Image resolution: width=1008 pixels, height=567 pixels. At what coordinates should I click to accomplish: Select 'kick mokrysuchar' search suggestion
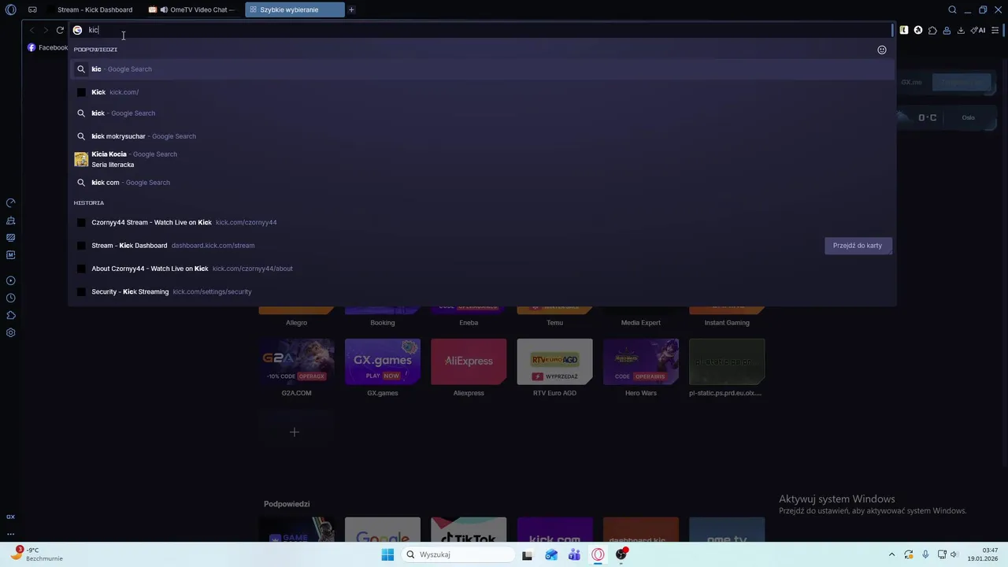(x=484, y=136)
